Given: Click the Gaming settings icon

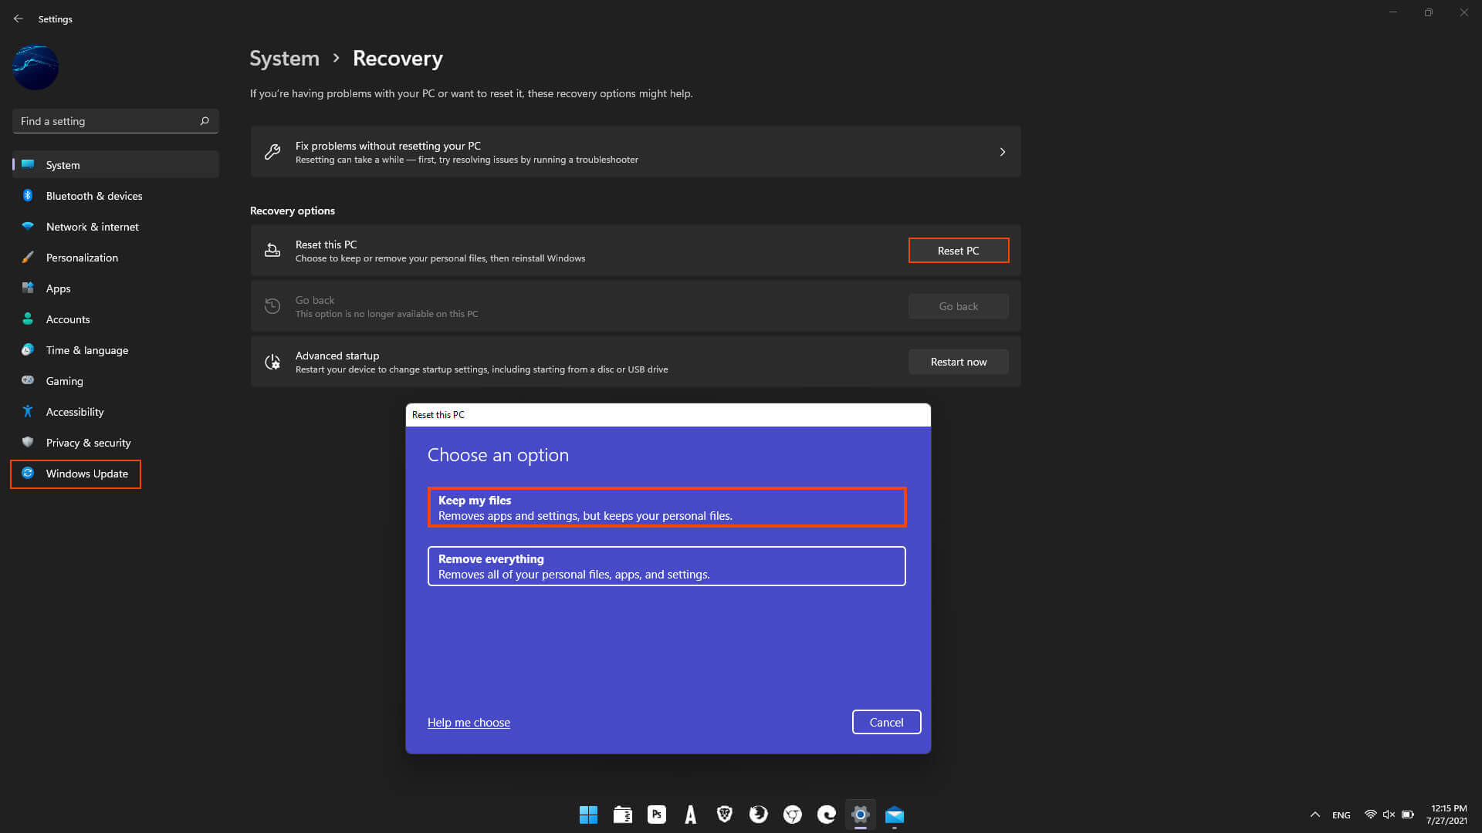Looking at the screenshot, I should (x=29, y=380).
